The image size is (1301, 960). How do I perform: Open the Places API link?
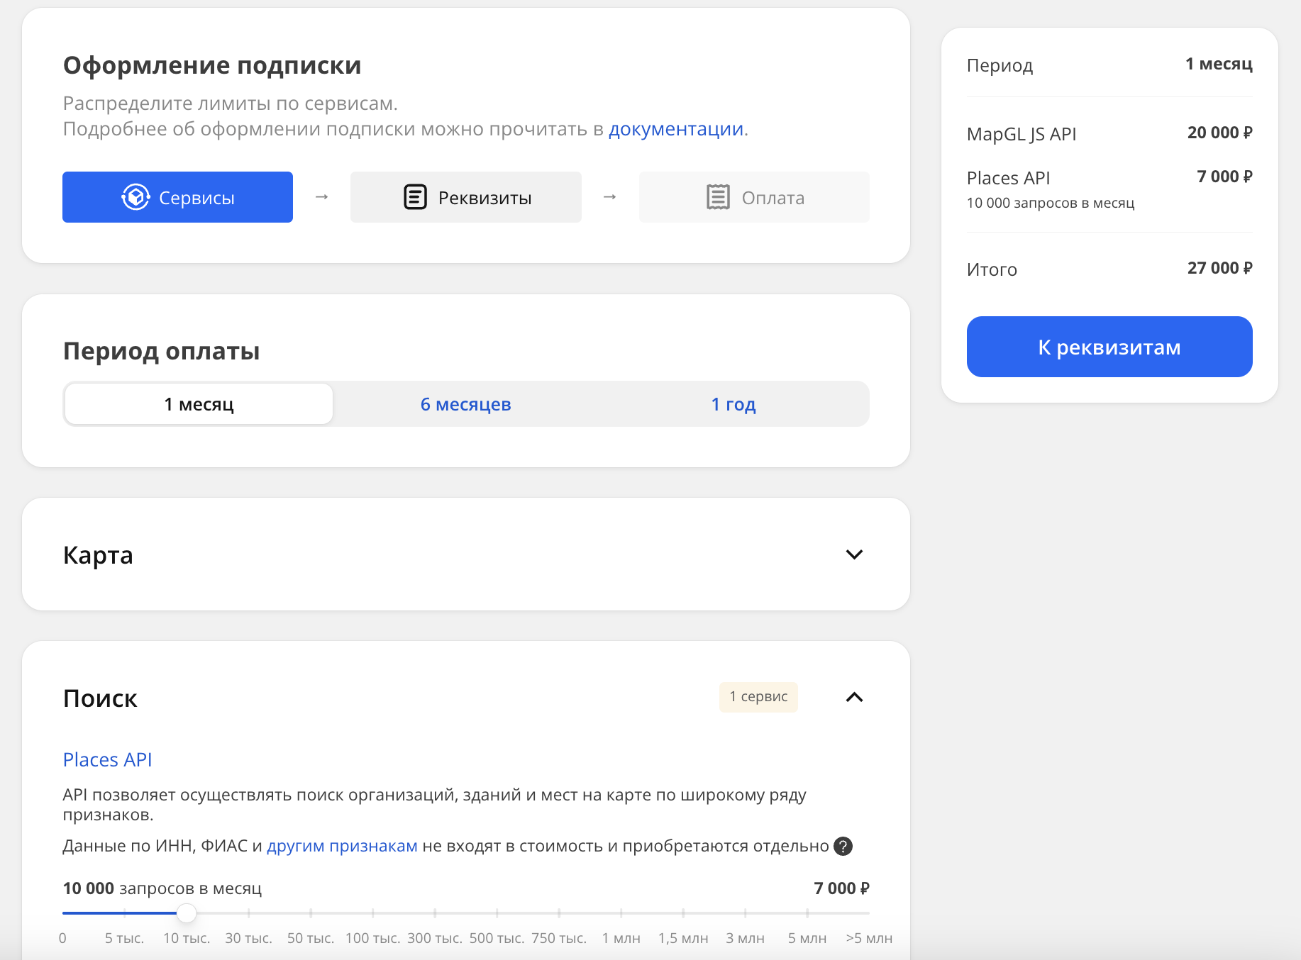(107, 759)
